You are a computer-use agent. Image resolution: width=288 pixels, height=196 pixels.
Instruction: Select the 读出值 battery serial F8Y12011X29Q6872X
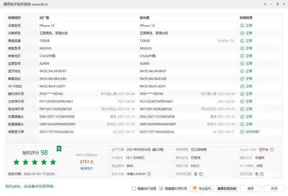pyautogui.click(x=156, y=109)
